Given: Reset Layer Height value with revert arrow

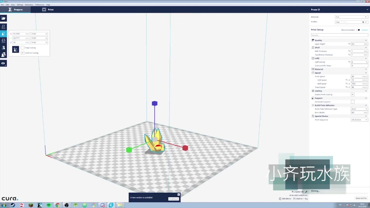Looking at the screenshot, I should coord(349,44).
